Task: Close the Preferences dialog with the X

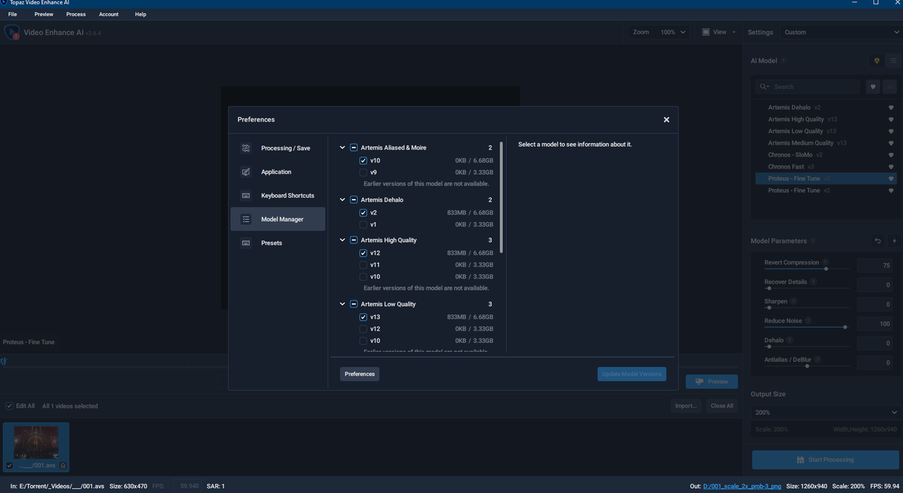Action: click(x=666, y=120)
